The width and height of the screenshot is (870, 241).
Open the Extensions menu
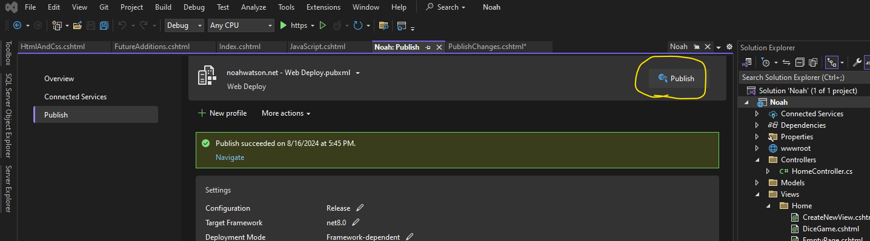click(x=324, y=7)
